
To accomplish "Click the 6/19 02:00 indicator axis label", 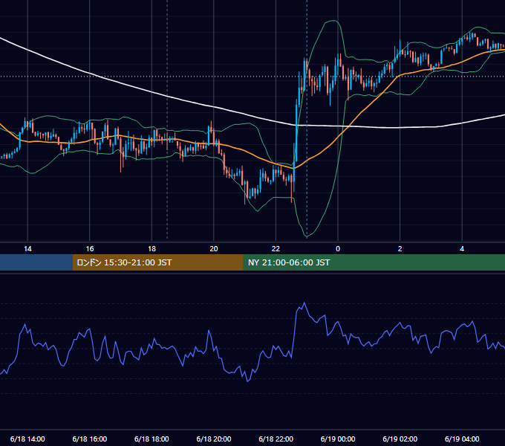I will (x=400, y=439).
